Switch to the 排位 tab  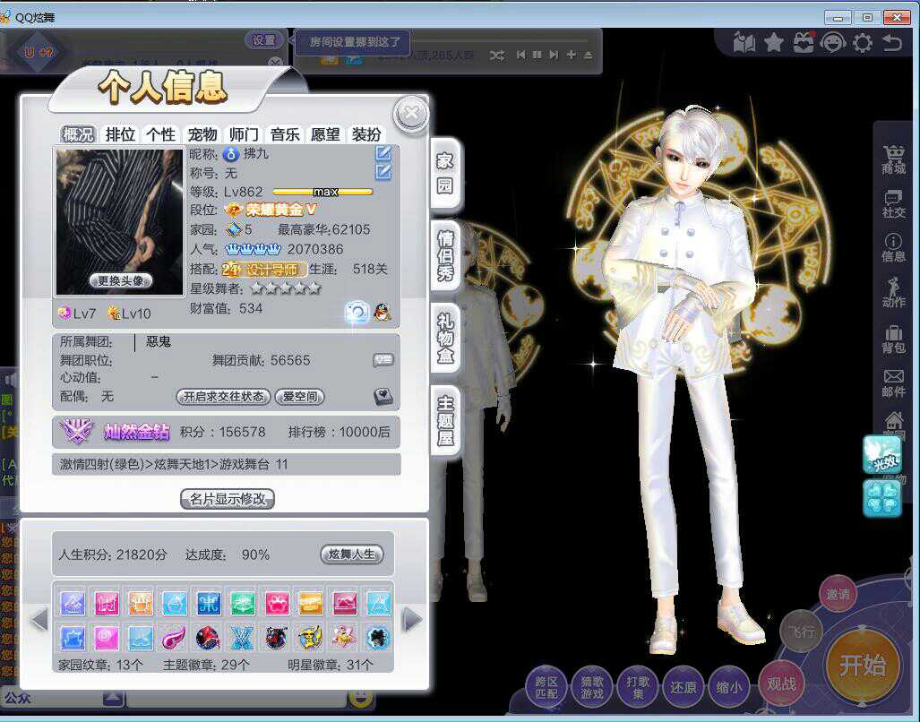[120, 134]
